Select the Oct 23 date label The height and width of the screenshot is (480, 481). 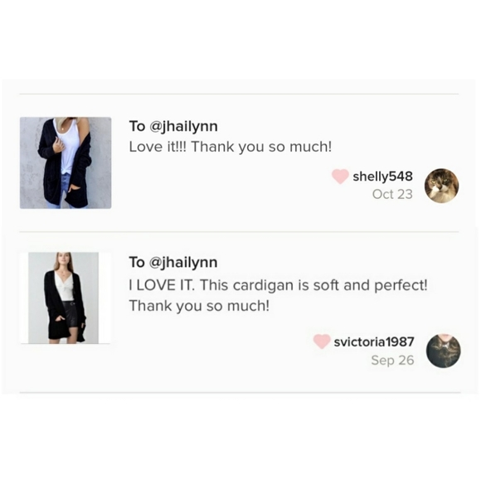pos(392,194)
